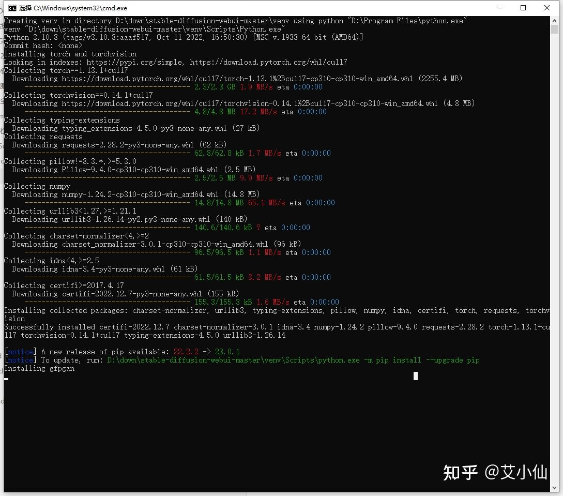
Task: Click 'Downloading idna-3.4' line
Action: 105,268
